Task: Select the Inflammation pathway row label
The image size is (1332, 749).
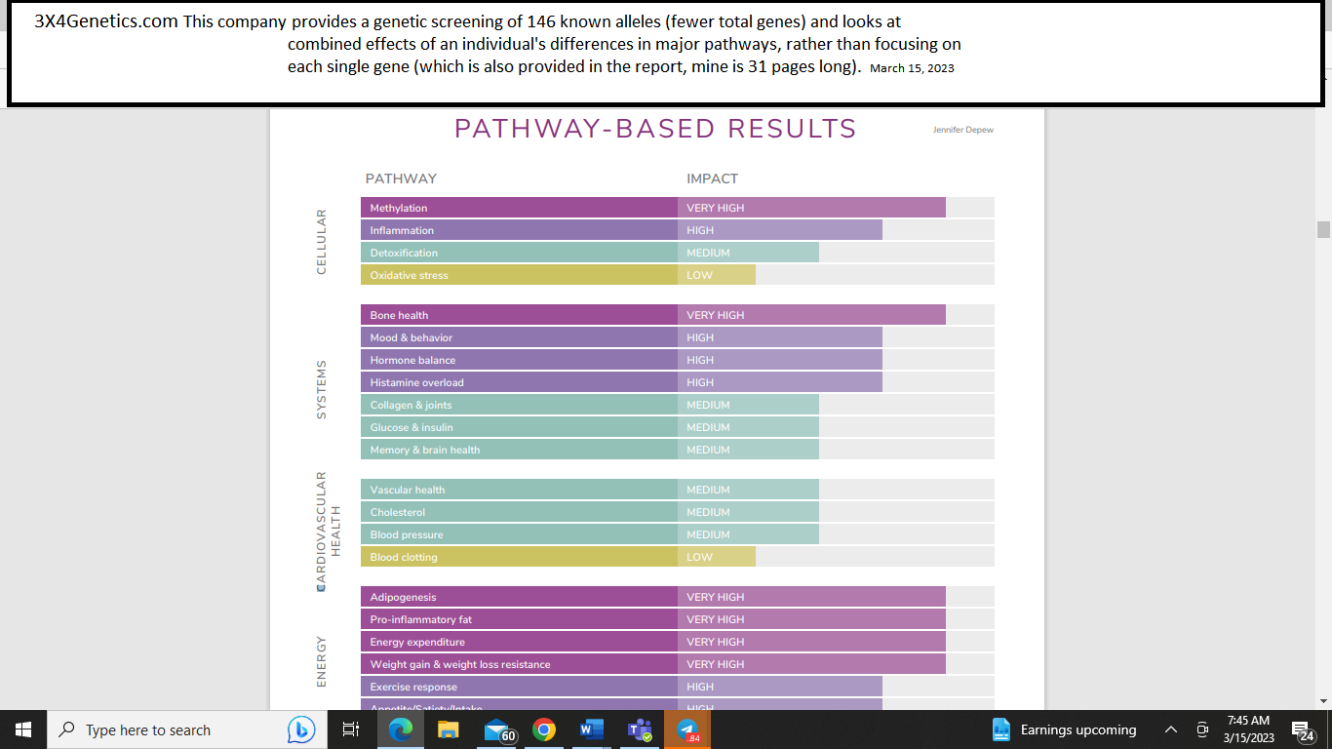Action: 402,230
